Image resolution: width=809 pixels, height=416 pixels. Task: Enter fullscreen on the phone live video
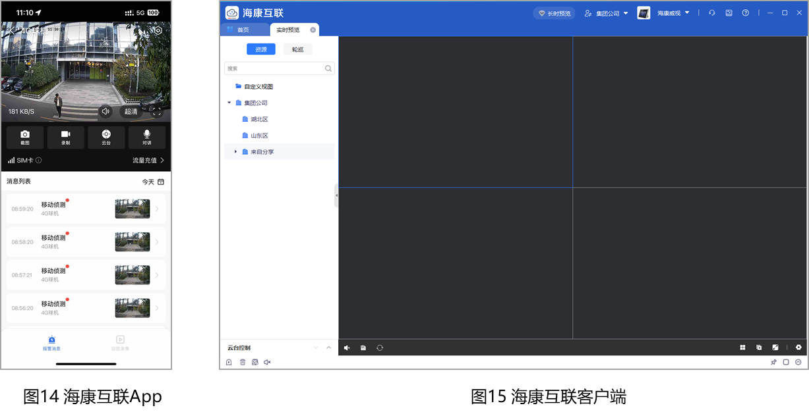click(x=157, y=112)
